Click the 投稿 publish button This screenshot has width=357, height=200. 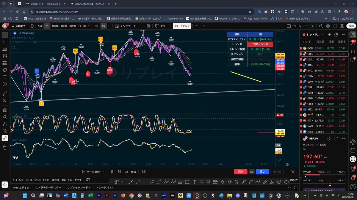click(351, 26)
